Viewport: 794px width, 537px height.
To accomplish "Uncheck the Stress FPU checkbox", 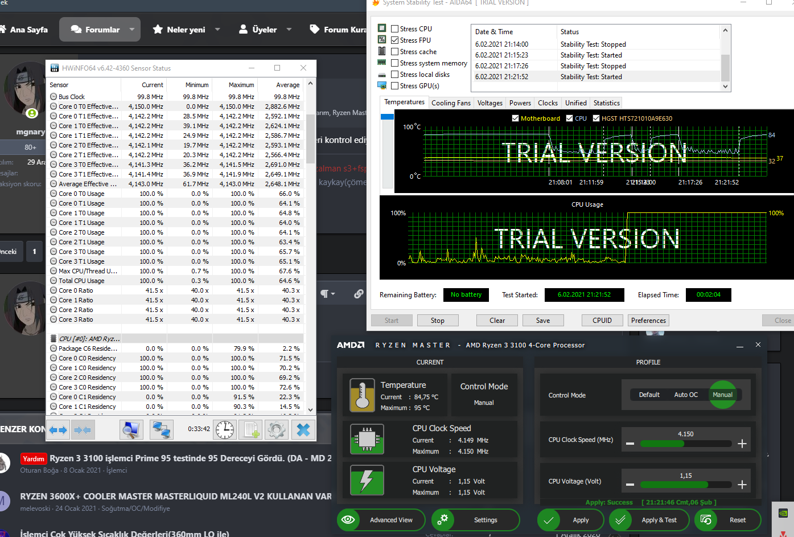I will [x=394, y=40].
